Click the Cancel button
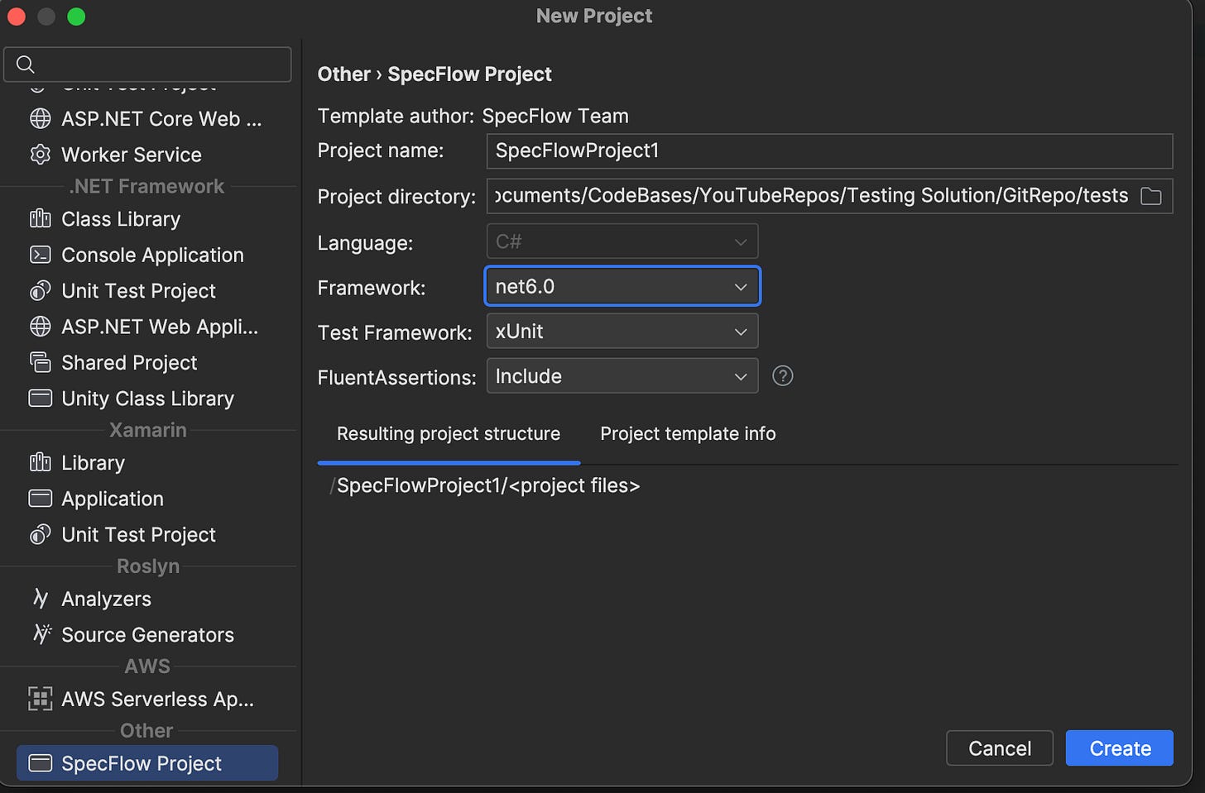1205x793 pixels. click(x=999, y=748)
